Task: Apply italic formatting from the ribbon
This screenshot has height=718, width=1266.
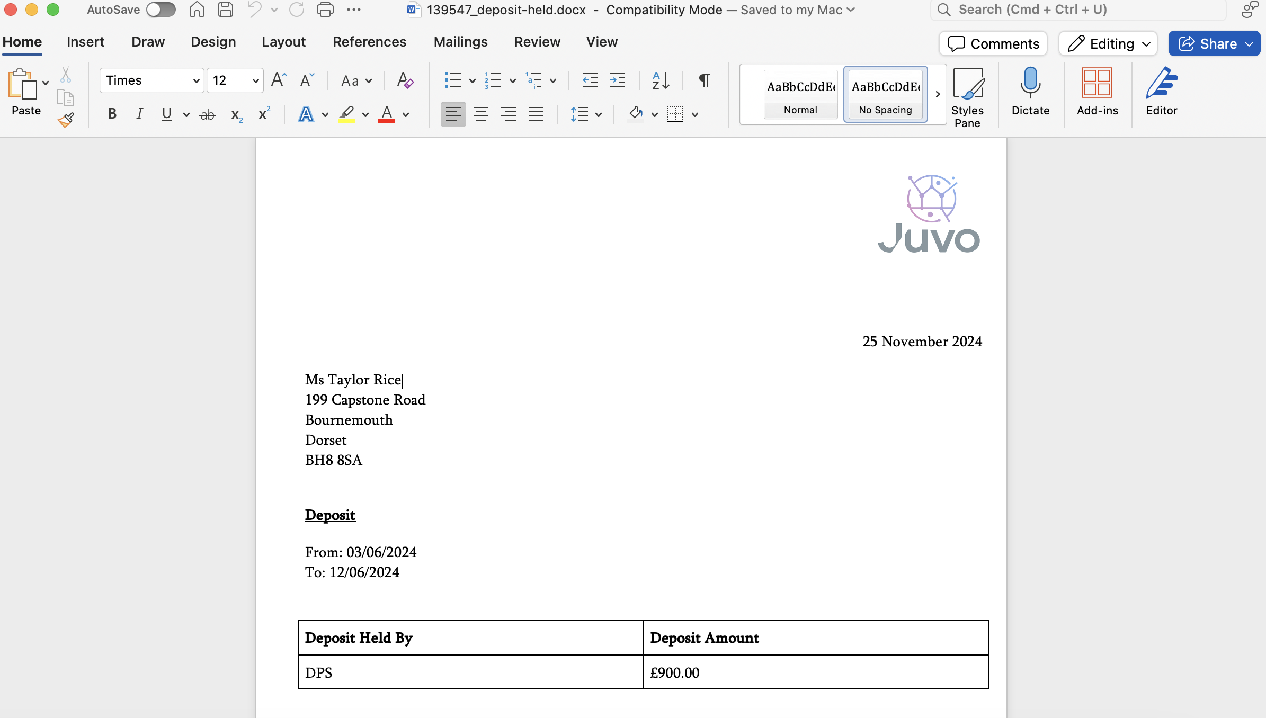Action: pyautogui.click(x=139, y=113)
